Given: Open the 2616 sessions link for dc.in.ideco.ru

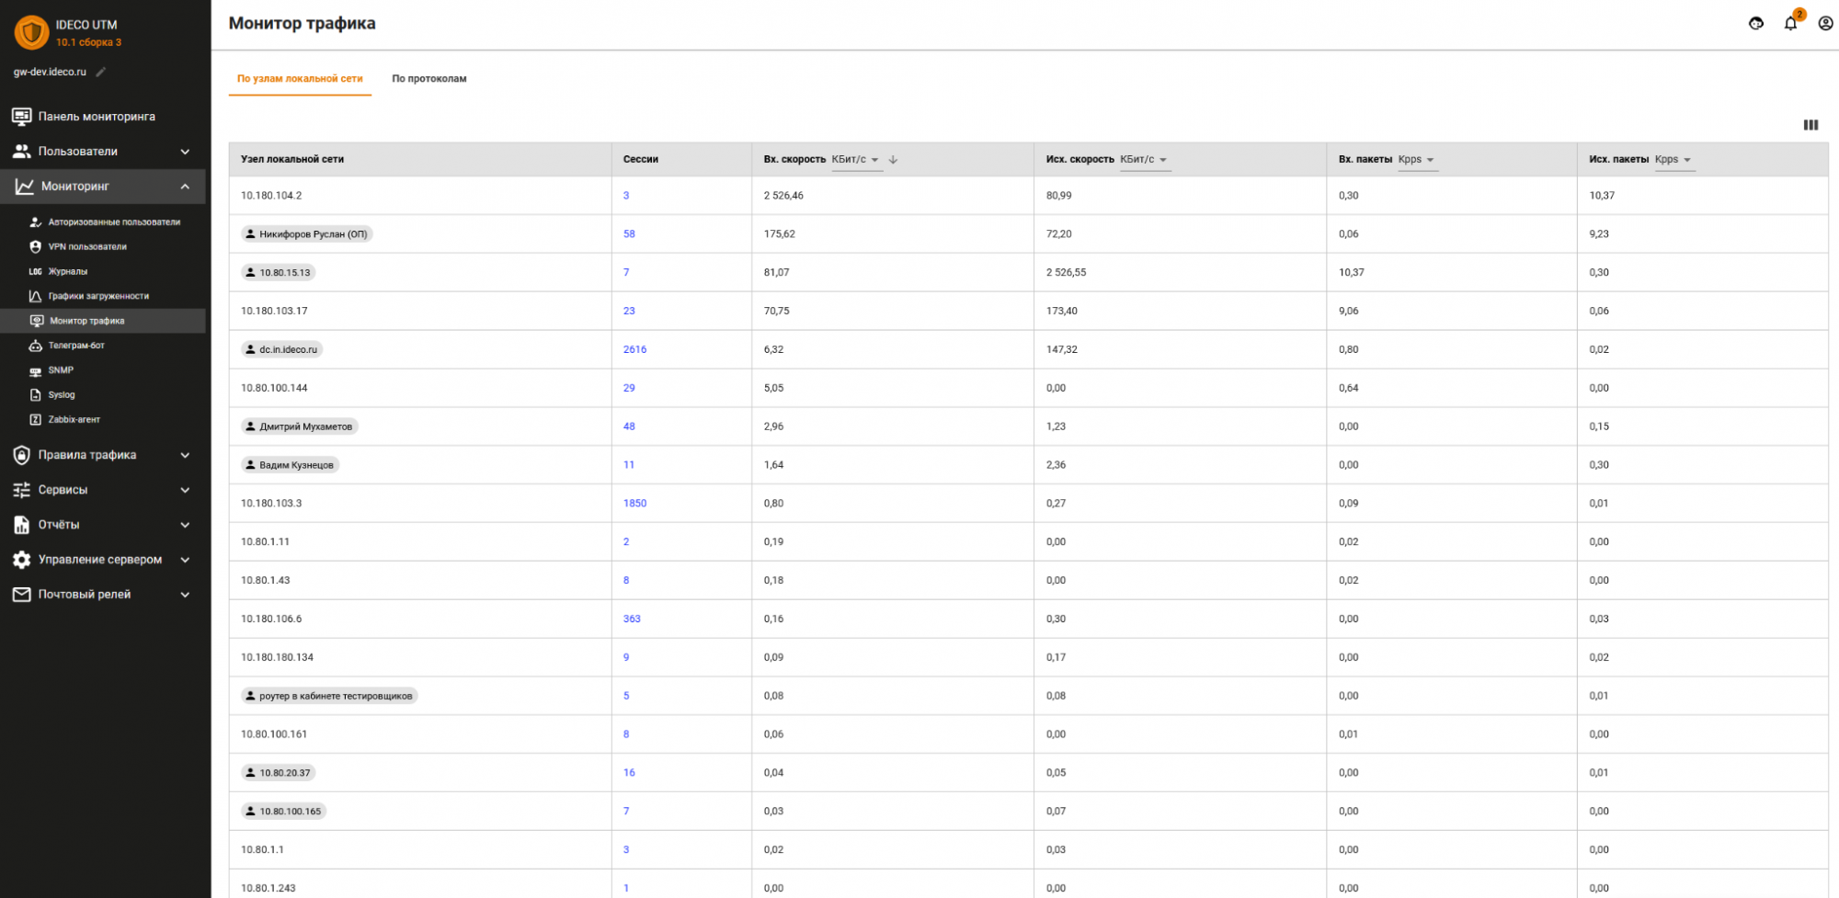Looking at the screenshot, I should (x=634, y=349).
